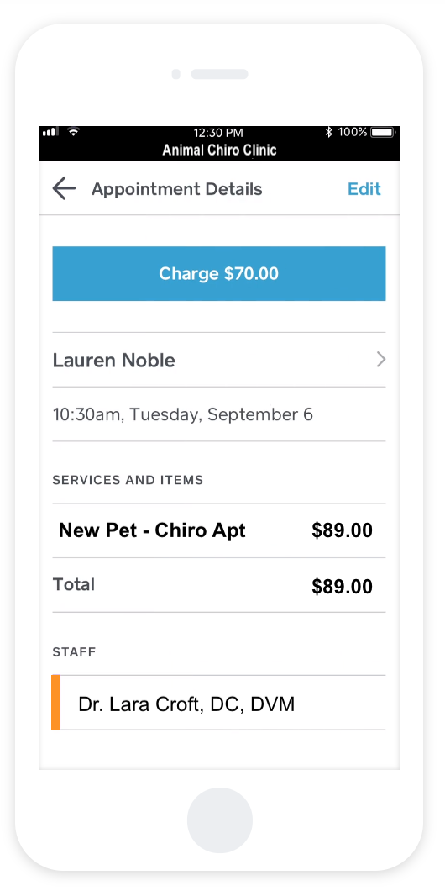
Task: Select the New Pet - Chiro Apt service
Action: click(152, 530)
